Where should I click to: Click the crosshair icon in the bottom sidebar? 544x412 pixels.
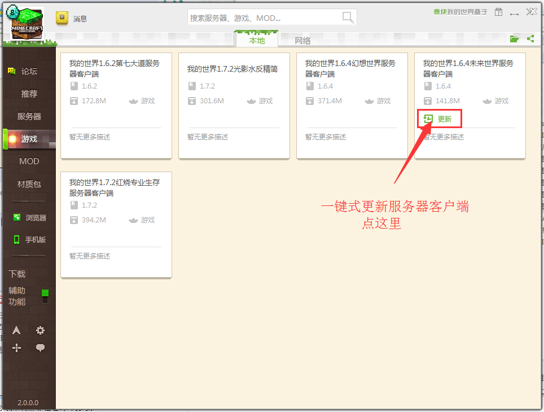pos(16,348)
